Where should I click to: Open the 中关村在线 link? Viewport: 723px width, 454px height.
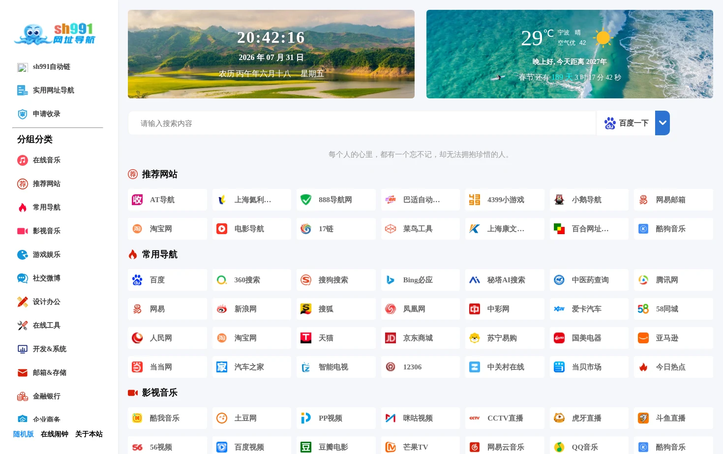[x=505, y=367]
